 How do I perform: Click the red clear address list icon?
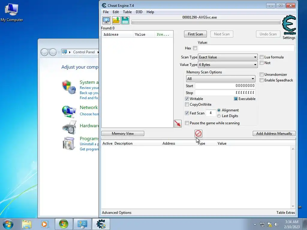198,134
